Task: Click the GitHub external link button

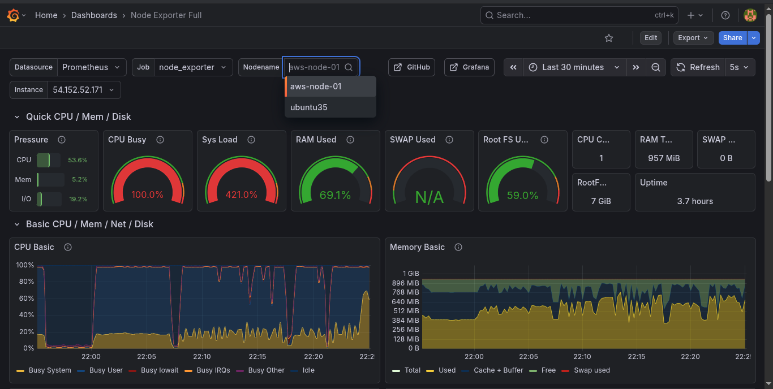Action: (x=411, y=67)
